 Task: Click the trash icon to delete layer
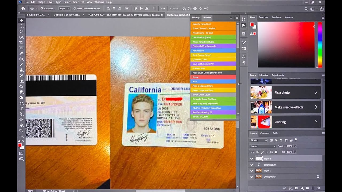point(319,188)
